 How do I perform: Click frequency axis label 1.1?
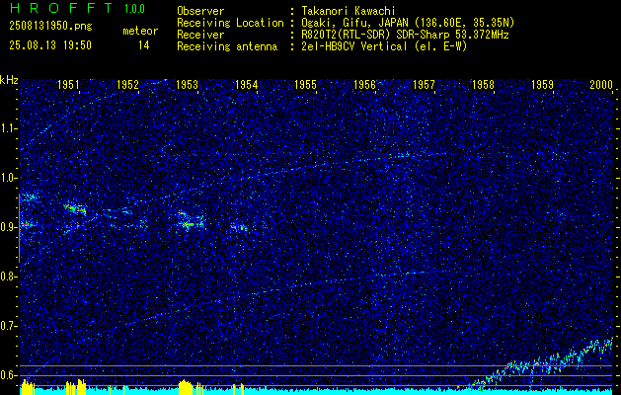coord(9,128)
